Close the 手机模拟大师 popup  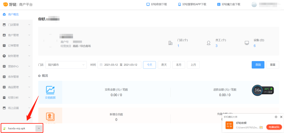pyautogui.click(x=281, y=117)
